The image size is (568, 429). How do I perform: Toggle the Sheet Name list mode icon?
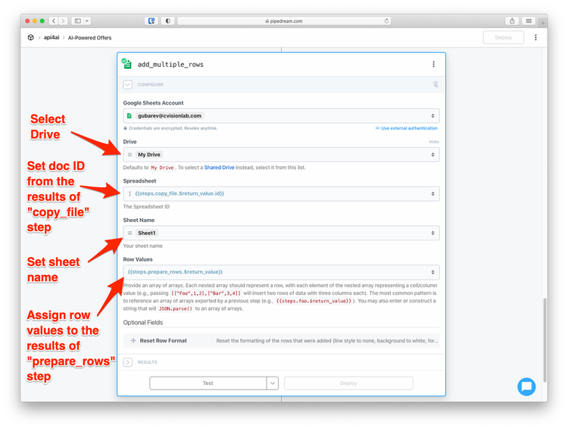130,233
